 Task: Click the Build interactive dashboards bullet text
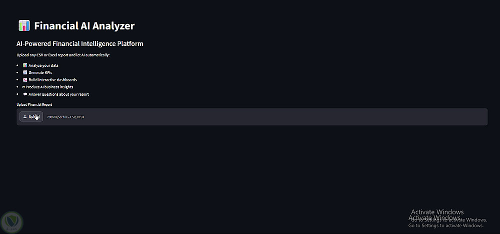coord(52,80)
